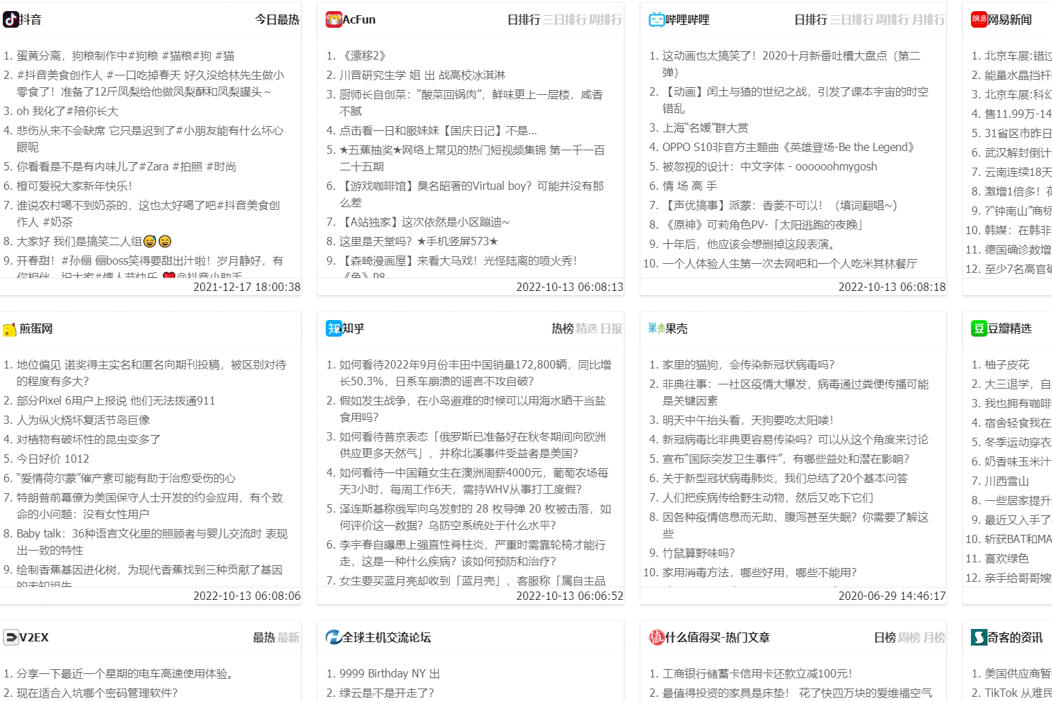Select 今日最热 tab in 抖音 card

pos(277,19)
